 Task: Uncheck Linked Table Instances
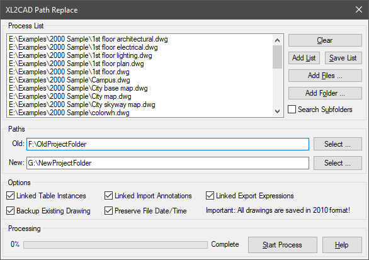10,196
